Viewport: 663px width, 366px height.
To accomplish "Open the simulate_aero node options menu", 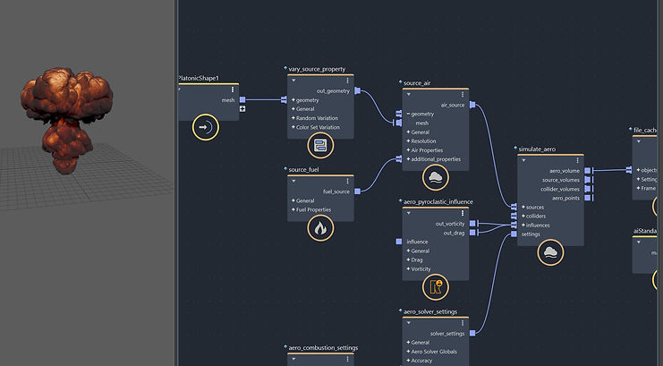I will [x=578, y=160].
